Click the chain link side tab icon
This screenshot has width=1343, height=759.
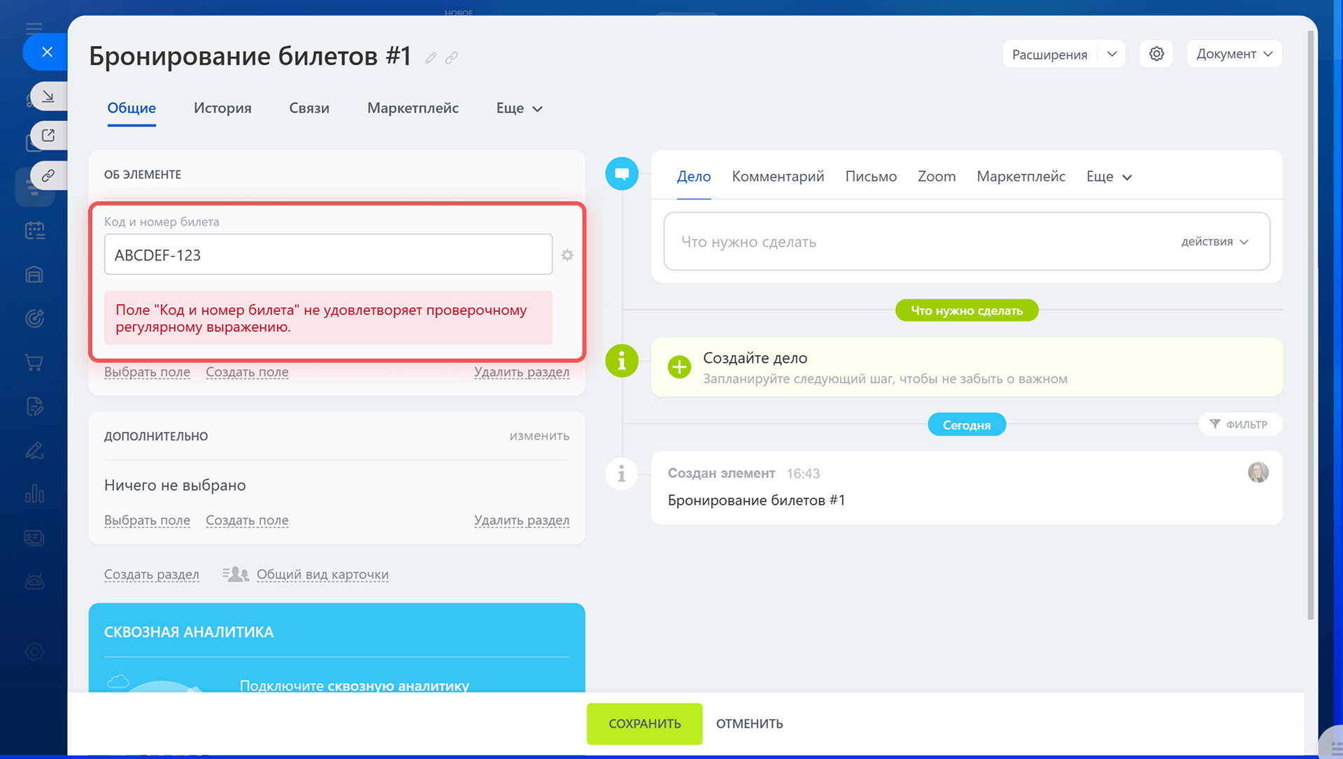[x=48, y=175]
